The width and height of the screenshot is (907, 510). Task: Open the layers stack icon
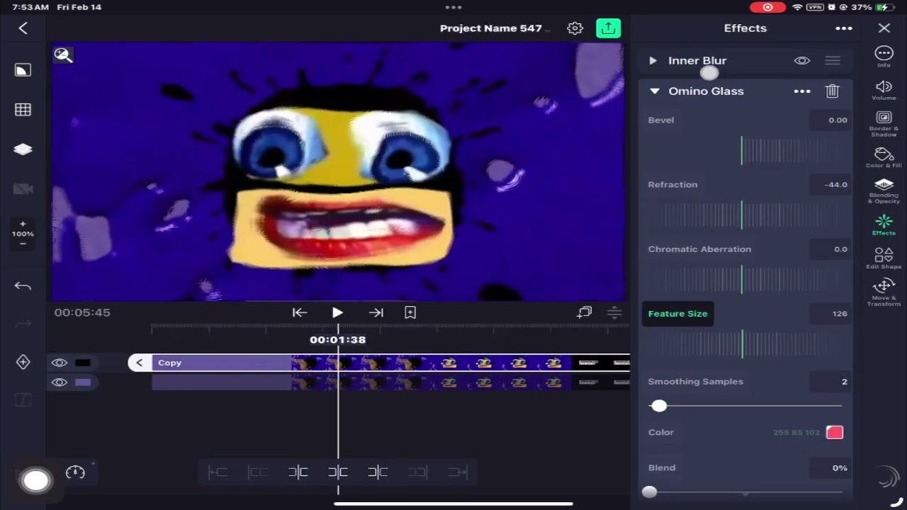point(23,149)
